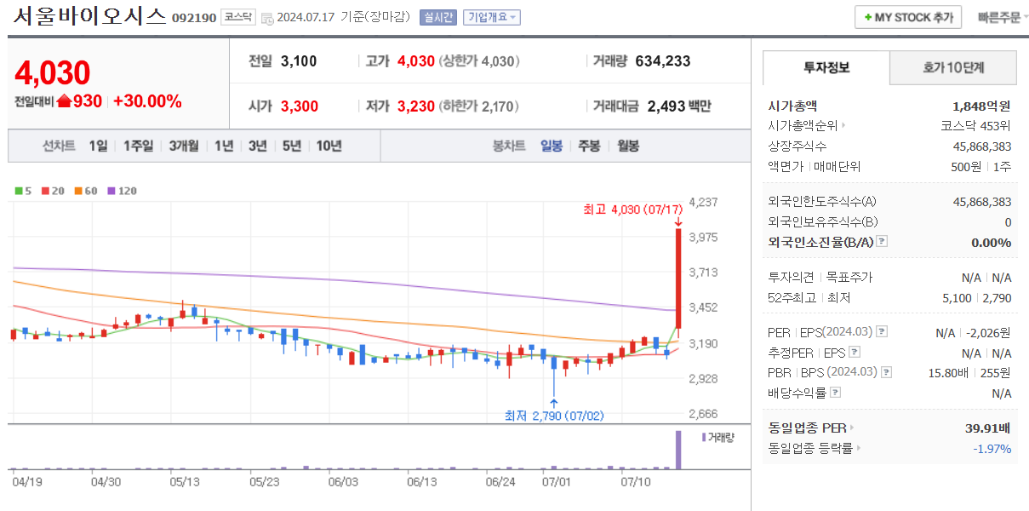Switch to the 투자정보 tab
1029x511 pixels.
[826, 67]
